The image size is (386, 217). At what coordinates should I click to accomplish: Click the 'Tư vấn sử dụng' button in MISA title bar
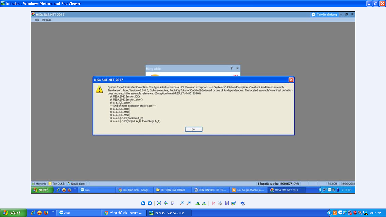click(x=324, y=14)
